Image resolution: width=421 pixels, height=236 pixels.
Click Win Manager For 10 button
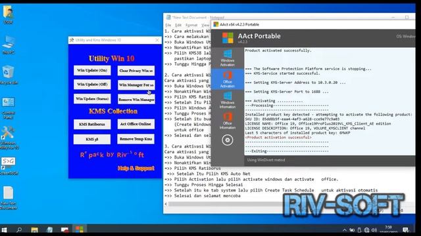click(x=136, y=85)
